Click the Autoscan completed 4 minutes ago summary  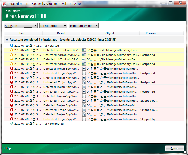tap(33, 40)
